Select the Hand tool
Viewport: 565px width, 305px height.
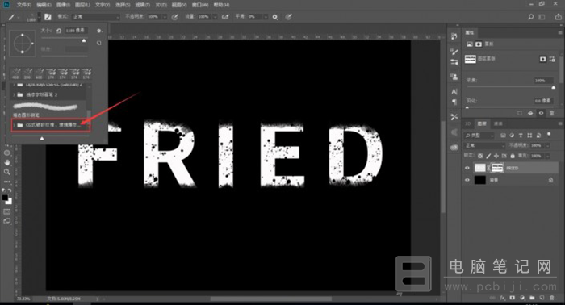pos(6,162)
